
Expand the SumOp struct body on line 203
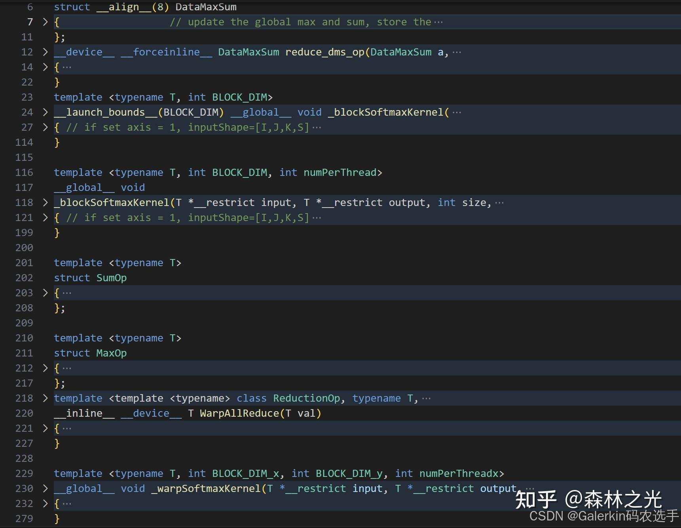point(45,293)
